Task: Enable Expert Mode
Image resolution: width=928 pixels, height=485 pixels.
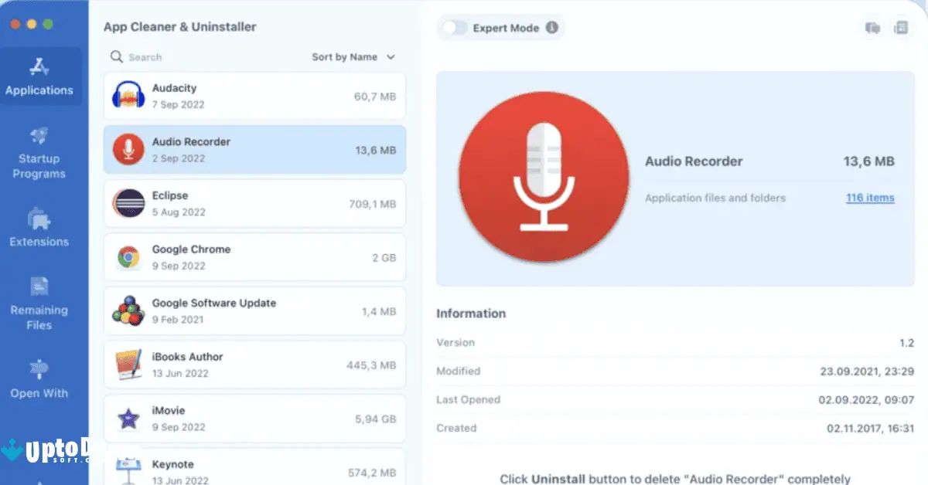Action: 455,28
